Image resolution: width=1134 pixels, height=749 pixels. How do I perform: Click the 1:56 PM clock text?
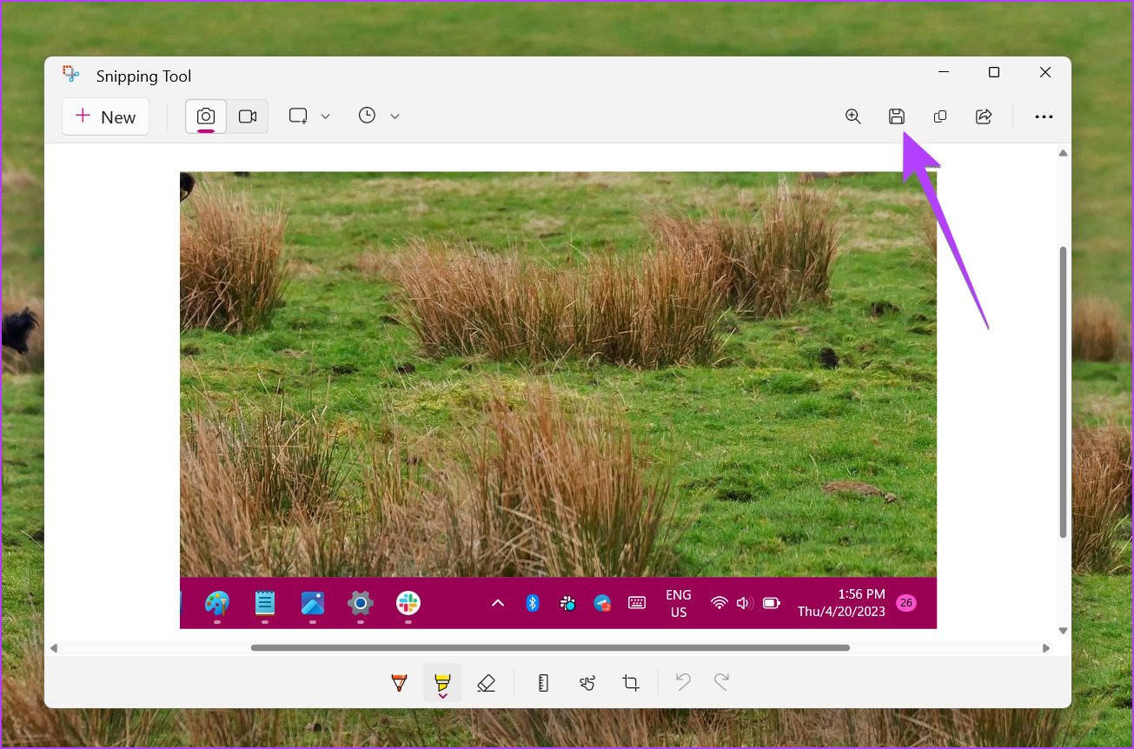[x=861, y=594]
